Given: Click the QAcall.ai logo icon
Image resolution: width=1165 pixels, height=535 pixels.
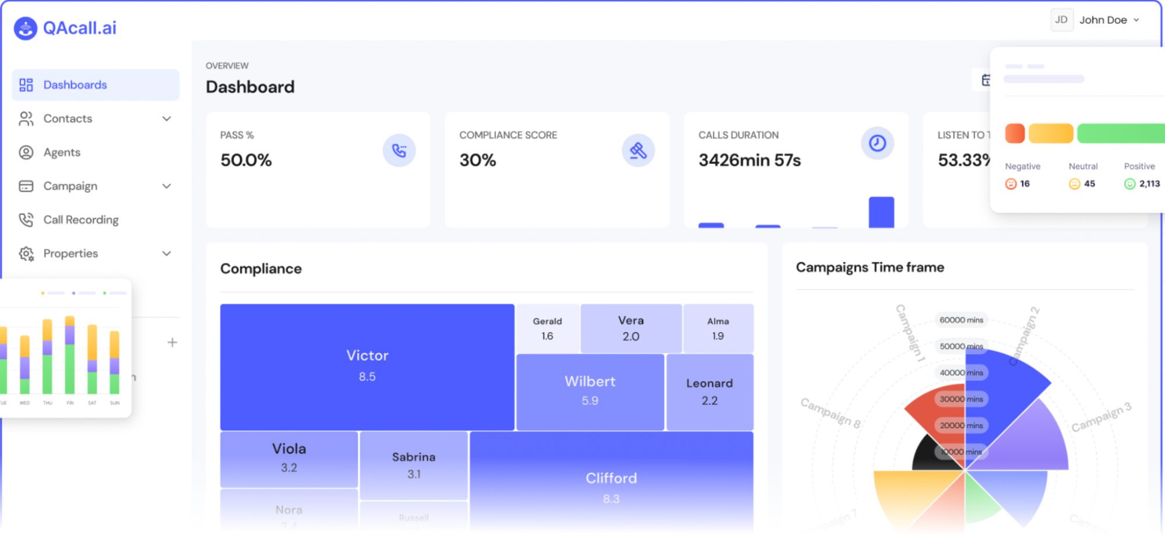Looking at the screenshot, I should pos(25,28).
